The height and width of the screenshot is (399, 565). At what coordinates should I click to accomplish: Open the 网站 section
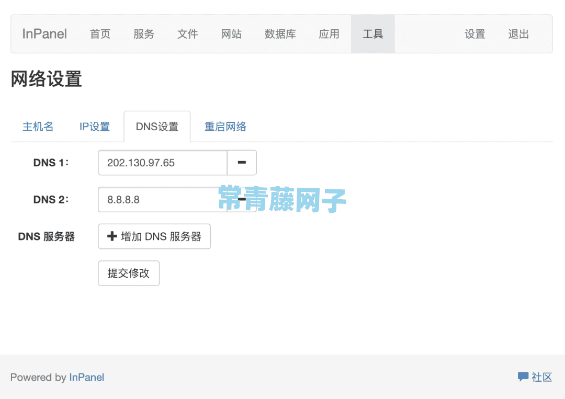(x=232, y=34)
